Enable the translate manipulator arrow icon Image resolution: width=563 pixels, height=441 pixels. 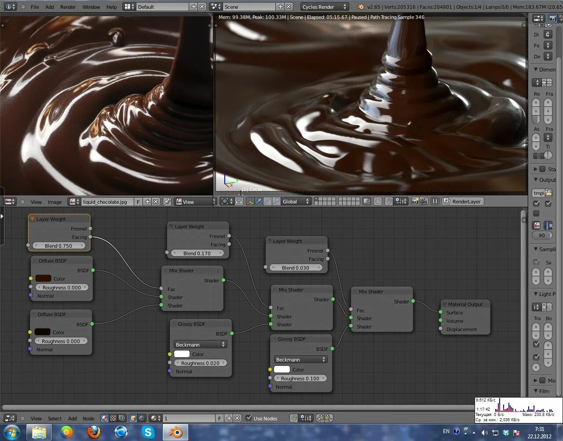tap(259, 202)
